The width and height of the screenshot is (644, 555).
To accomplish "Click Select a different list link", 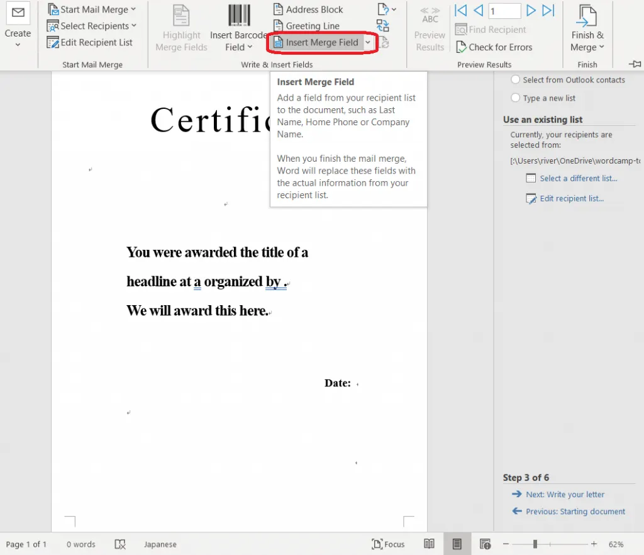I will pyautogui.click(x=578, y=178).
